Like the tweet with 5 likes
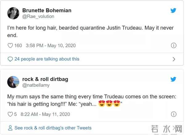This screenshot has width=185, height=135. click(10, 114)
